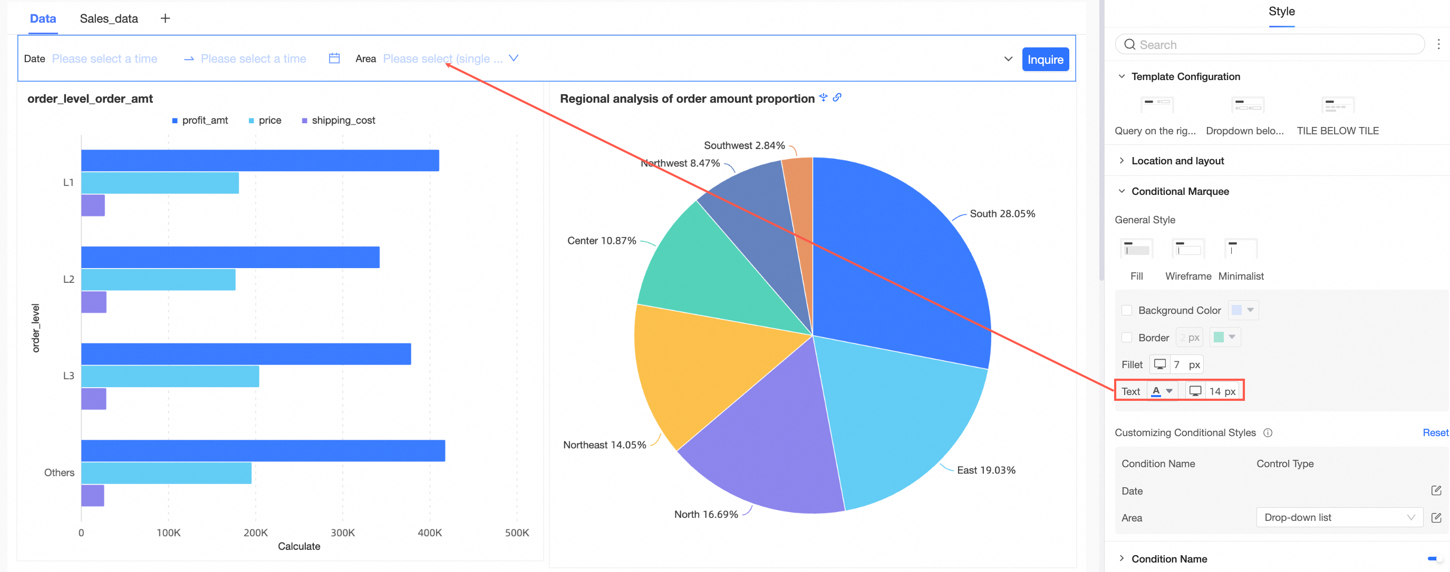
Task: Click the edit icon for the Area condition
Action: 1435,517
